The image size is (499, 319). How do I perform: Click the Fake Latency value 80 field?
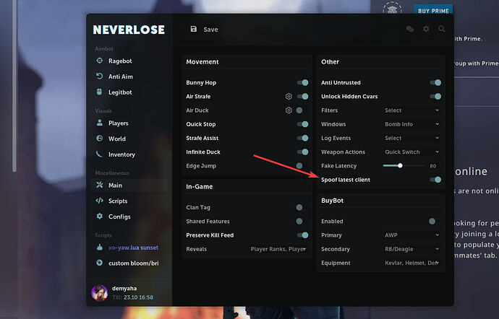(432, 166)
